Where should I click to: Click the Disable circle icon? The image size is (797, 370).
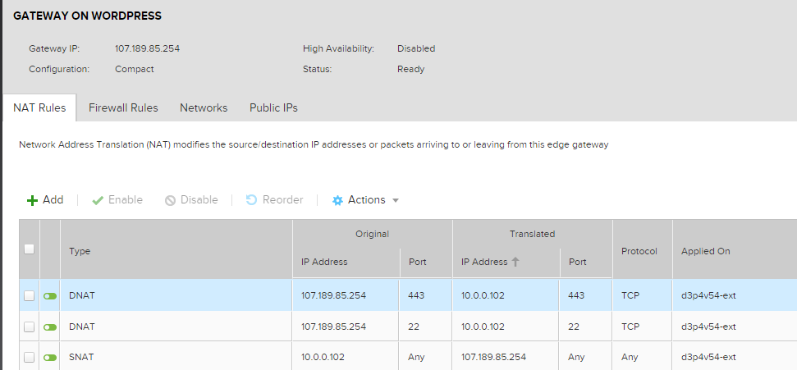click(170, 200)
